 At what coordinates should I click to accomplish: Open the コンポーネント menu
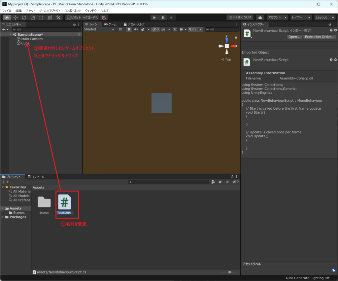pos(73,11)
